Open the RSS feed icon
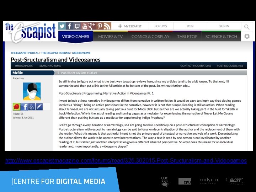Screen dimensions: 256x192 pyautogui.click(x=107, y=26)
